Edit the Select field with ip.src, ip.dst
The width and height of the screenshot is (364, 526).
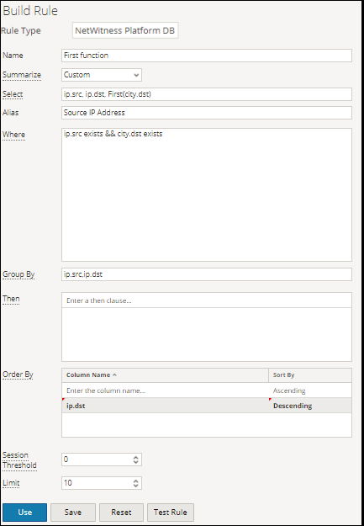point(207,94)
